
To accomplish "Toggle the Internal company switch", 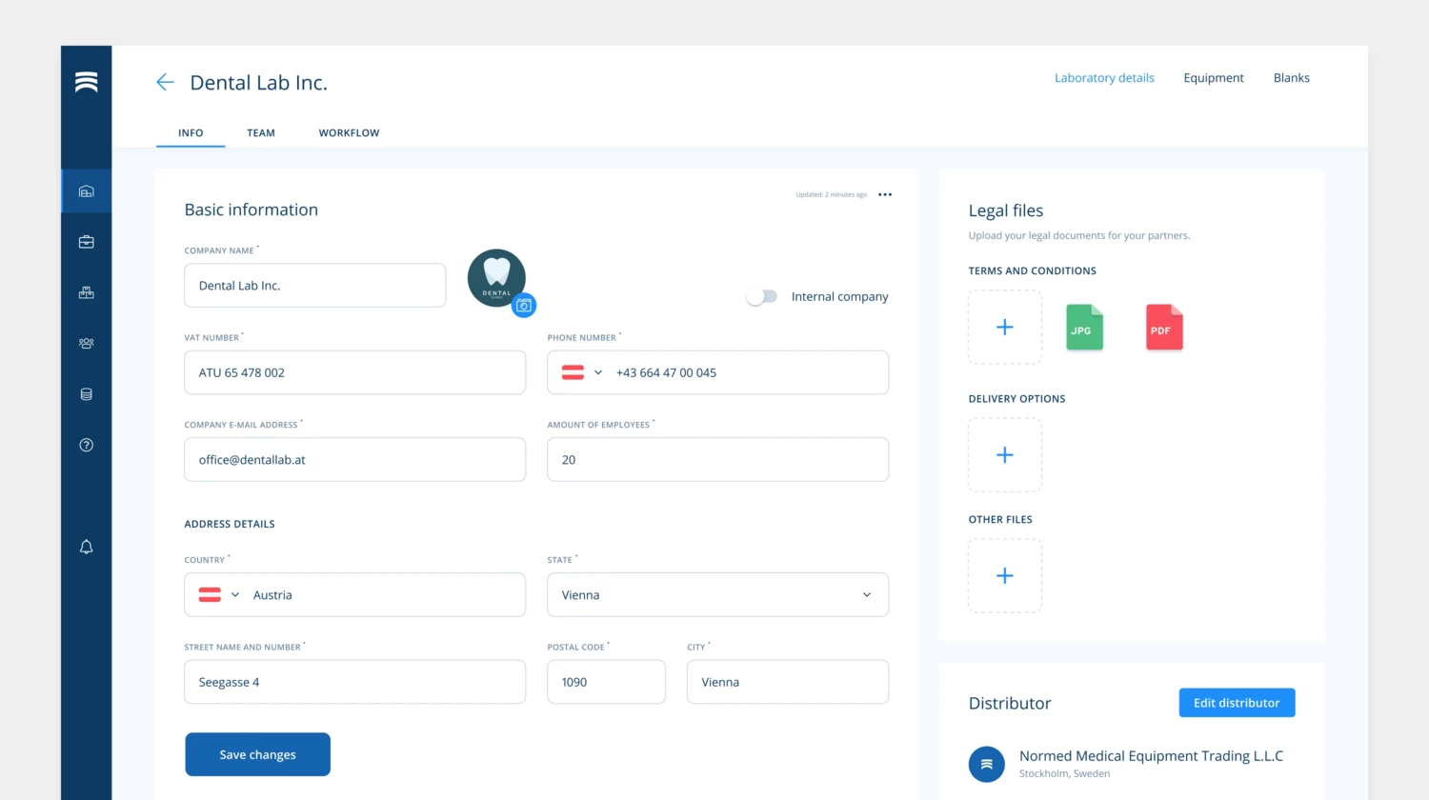I will [762, 297].
